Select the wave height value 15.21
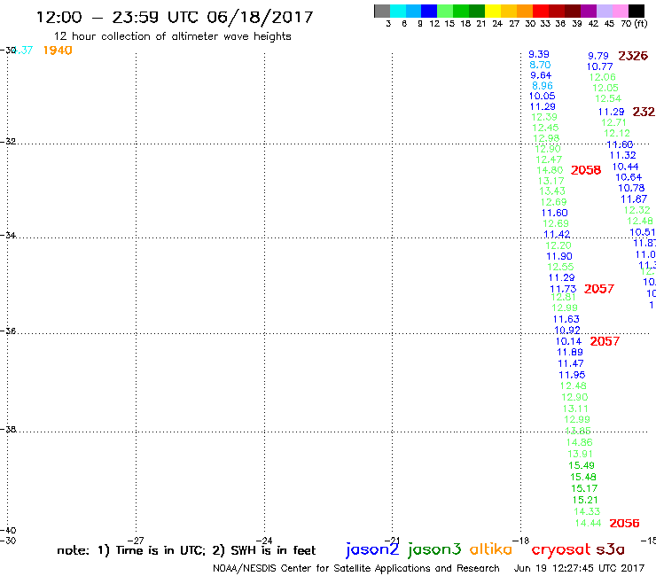This screenshot has width=656, height=576. click(x=585, y=500)
